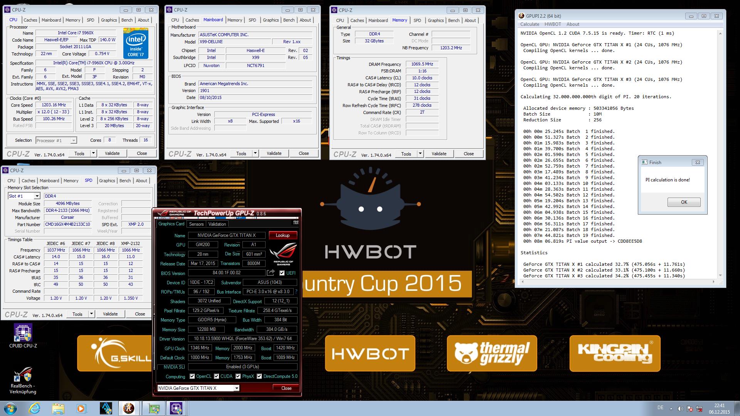Toggle the UEFI checkbox in GPU-Z
Image resolution: width=740 pixels, height=416 pixels.
pyautogui.click(x=282, y=273)
